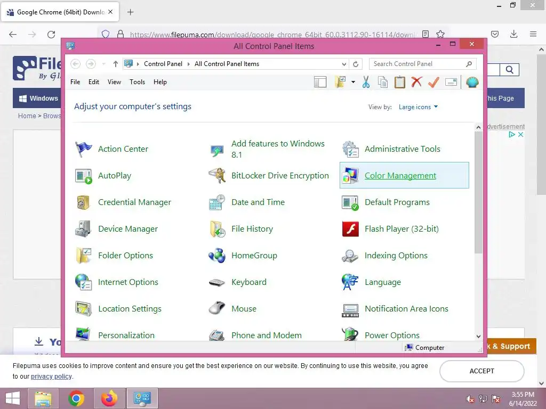Open the Power Options link
Image resolution: width=546 pixels, height=409 pixels.
pyautogui.click(x=392, y=336)
